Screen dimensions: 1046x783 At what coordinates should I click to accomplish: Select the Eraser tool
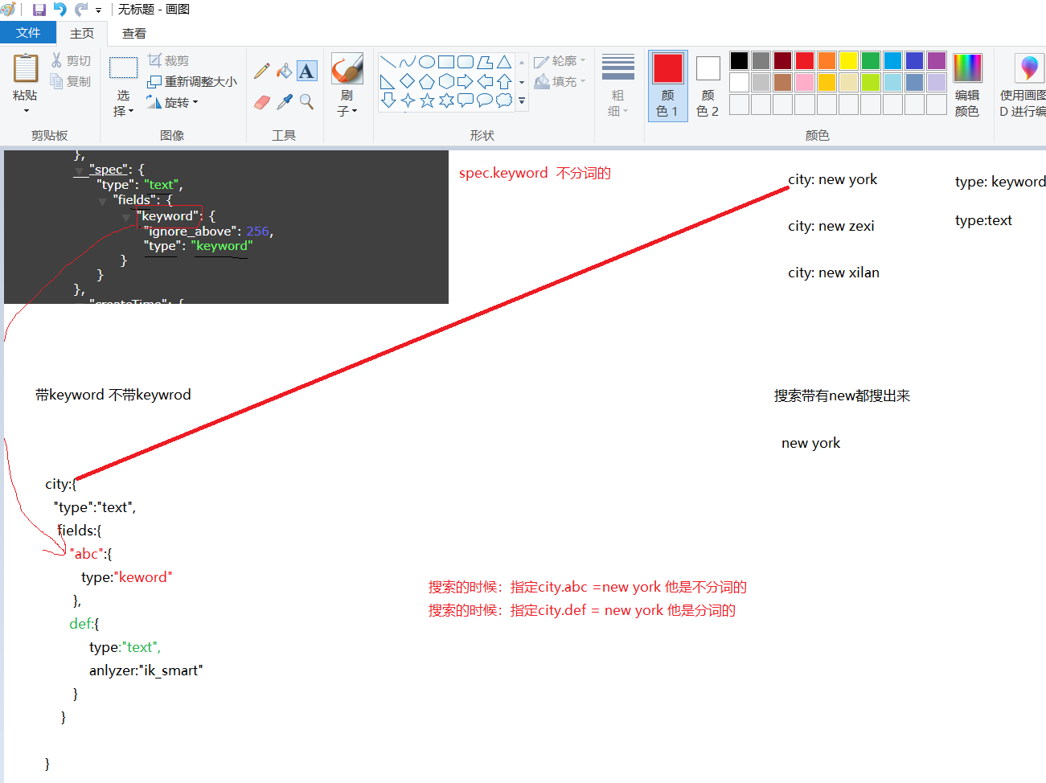pyautogui.click(x=262, y=101)
